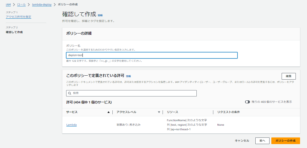Open the lambda-deploy breadcrumb link
This screenshot has width=307, height=148.
pyautogui.click(x=42, y=4)
